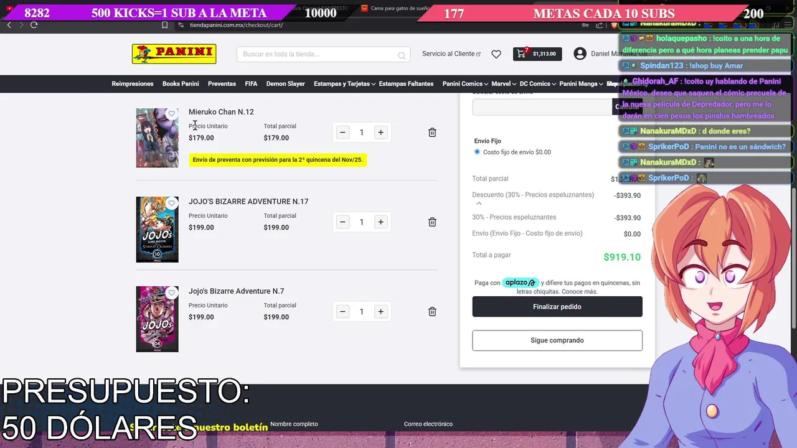Click quantity field for Mieruko Chan N.12
The width and height of the screenshot is (797, 448).
tap(361, 132)
